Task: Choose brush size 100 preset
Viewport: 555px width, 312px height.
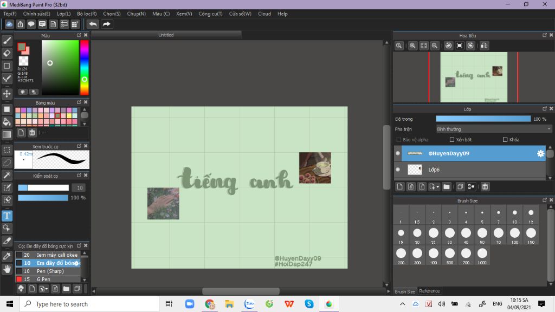Action: (x=515, y=235)
